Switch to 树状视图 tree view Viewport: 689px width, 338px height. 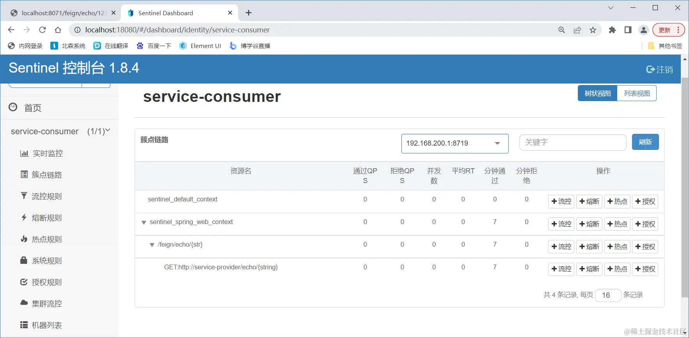point(597,93)
